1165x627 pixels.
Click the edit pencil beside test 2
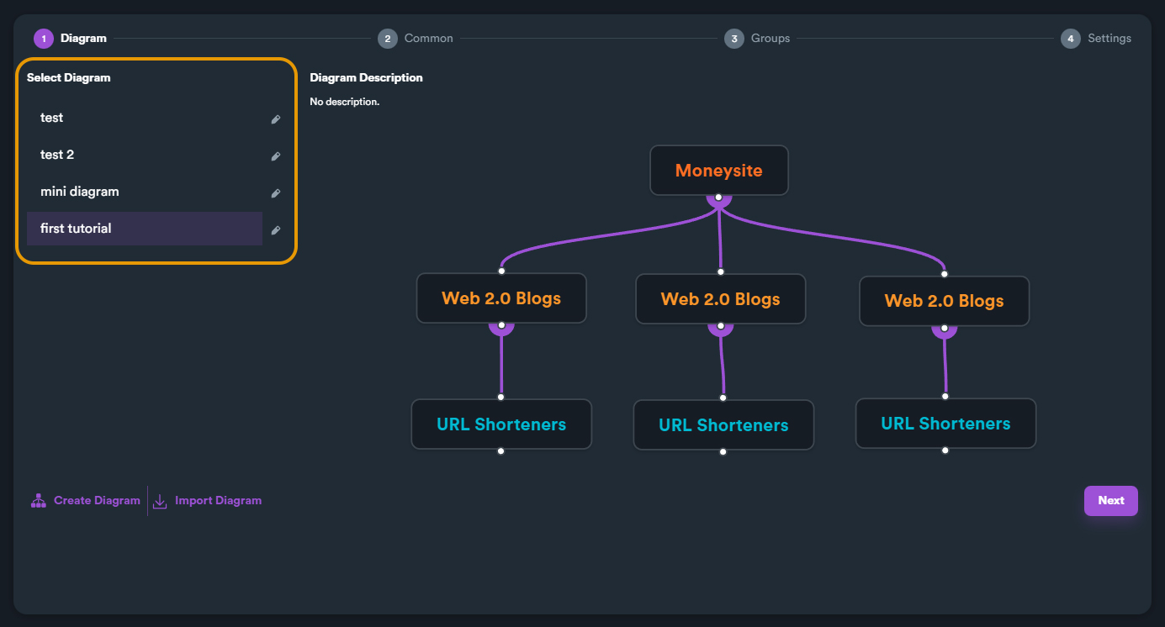tap(275, 156)
